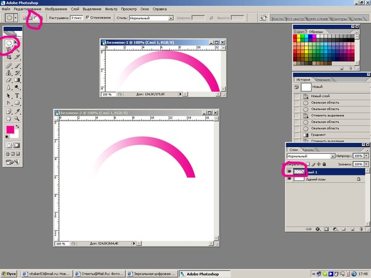
Task: Open the Заливка fill slider arrow
Action: pos(367,164)
